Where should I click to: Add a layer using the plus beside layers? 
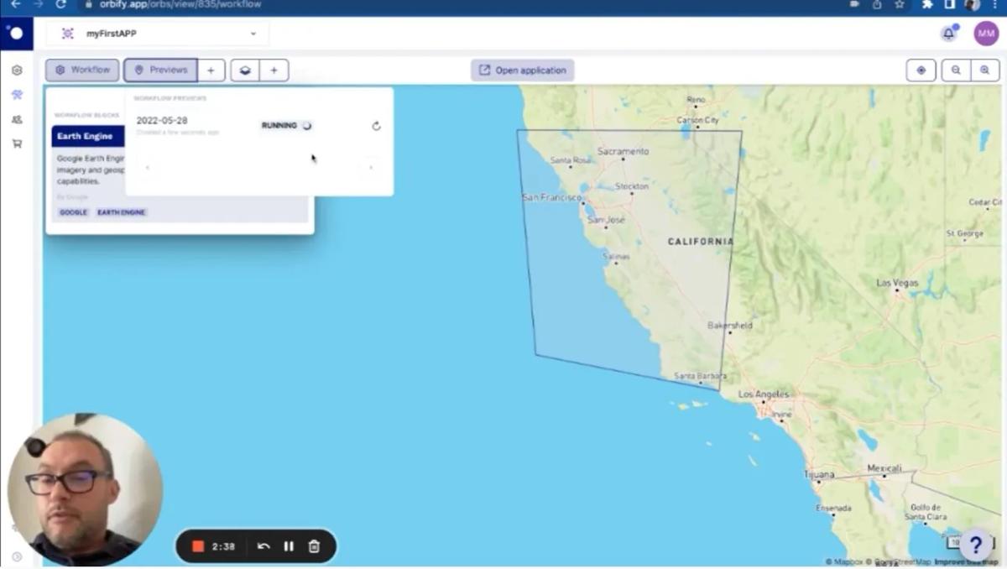coord(274,70)
